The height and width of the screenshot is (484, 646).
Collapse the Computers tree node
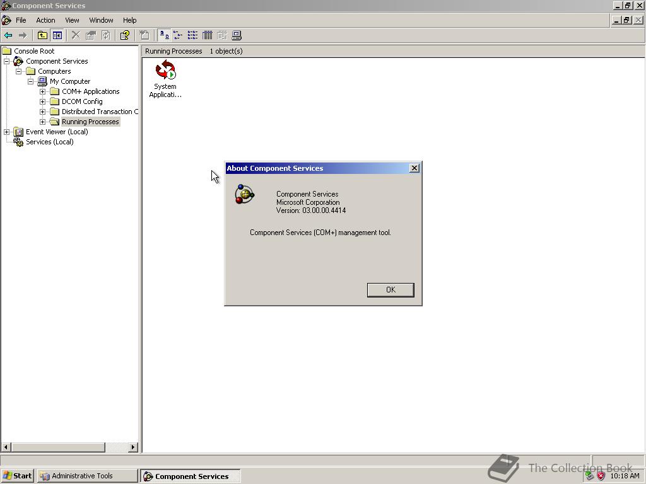[x=18, y=72]
